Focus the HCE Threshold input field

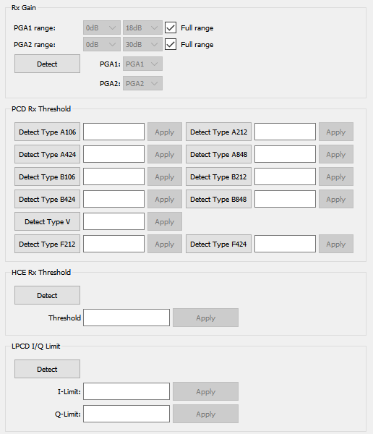click(x=127, y=318)
